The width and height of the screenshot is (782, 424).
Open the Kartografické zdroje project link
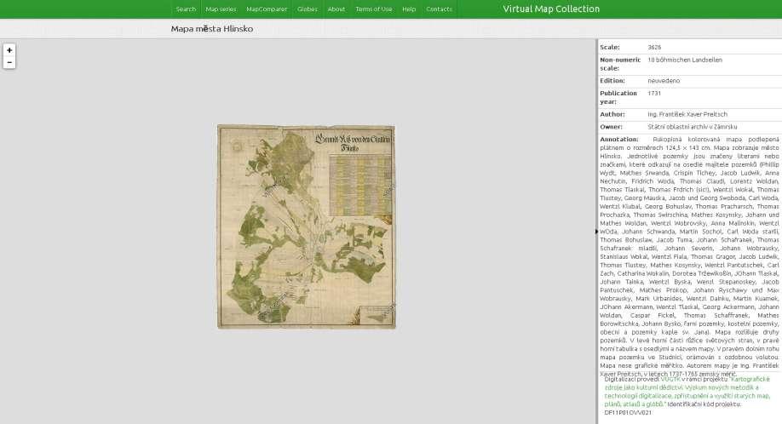click(x=687, y=392)
